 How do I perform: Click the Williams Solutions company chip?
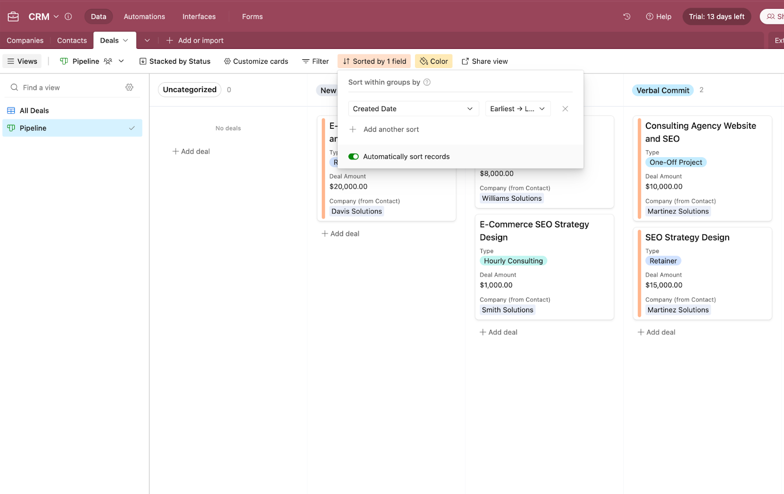click(x=512, y=198)
